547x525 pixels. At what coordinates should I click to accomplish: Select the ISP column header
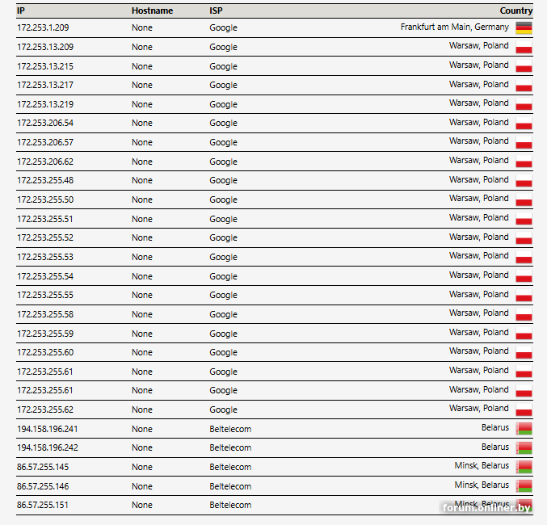tap(216, 10)
